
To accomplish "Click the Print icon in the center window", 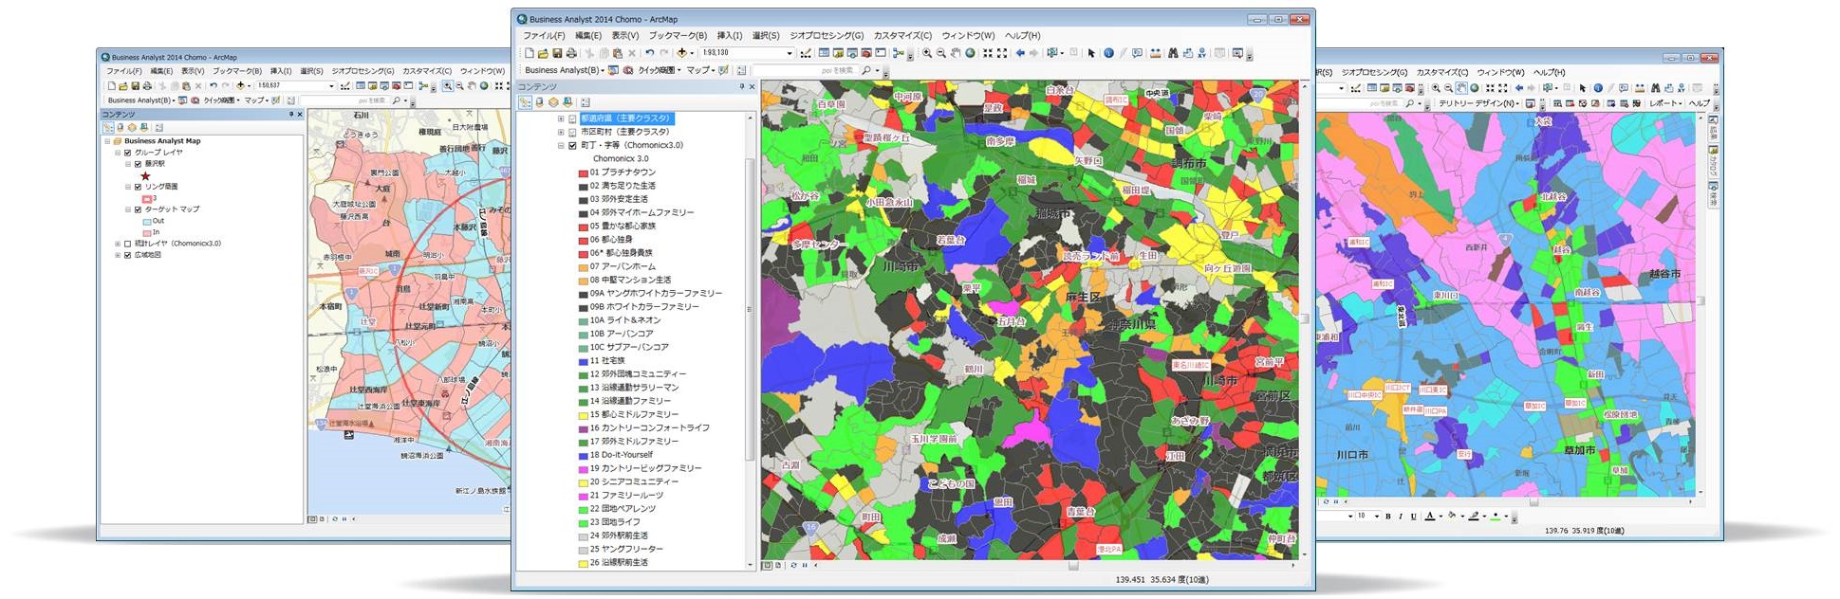I will [571, 53].
